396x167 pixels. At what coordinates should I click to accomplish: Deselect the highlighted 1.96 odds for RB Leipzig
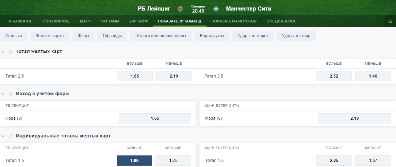pyautogui.click(x=134, y=161)
